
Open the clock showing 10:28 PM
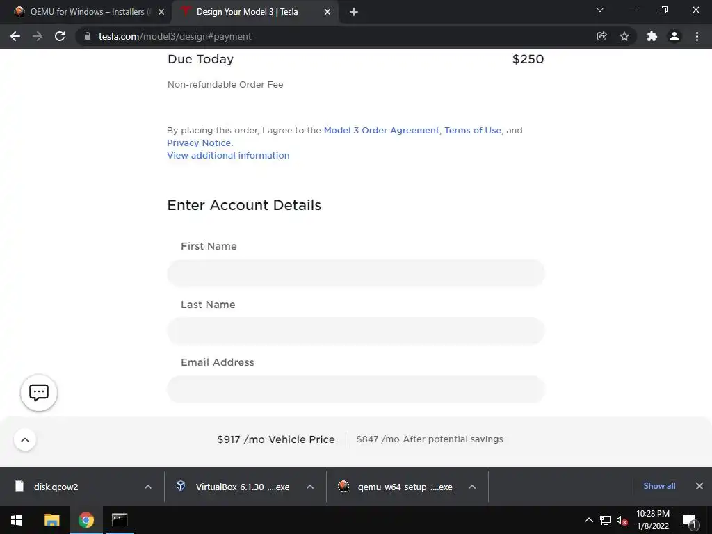pyautogui.click(x=652, y=520)
